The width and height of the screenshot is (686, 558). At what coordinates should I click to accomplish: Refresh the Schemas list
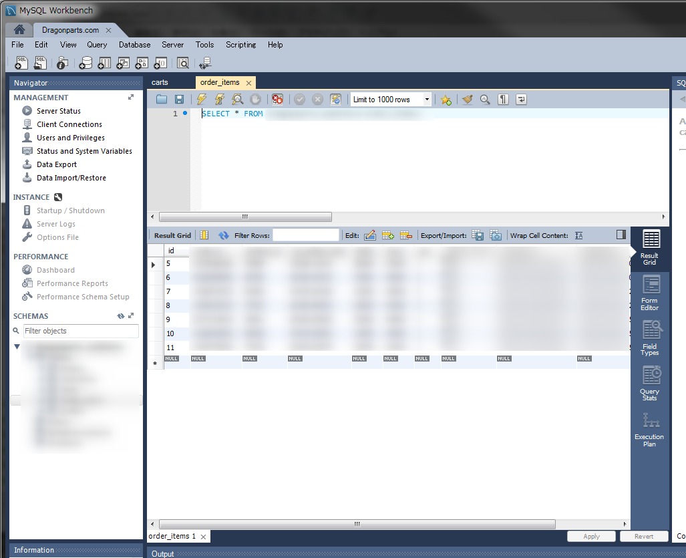pyautogui.click(x=121, y=315)
